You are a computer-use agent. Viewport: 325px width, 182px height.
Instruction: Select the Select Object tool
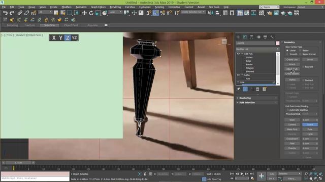pos(56,13)
